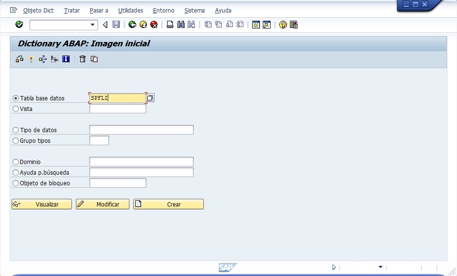Click the yellow Exit icon

tap(143, 25)
